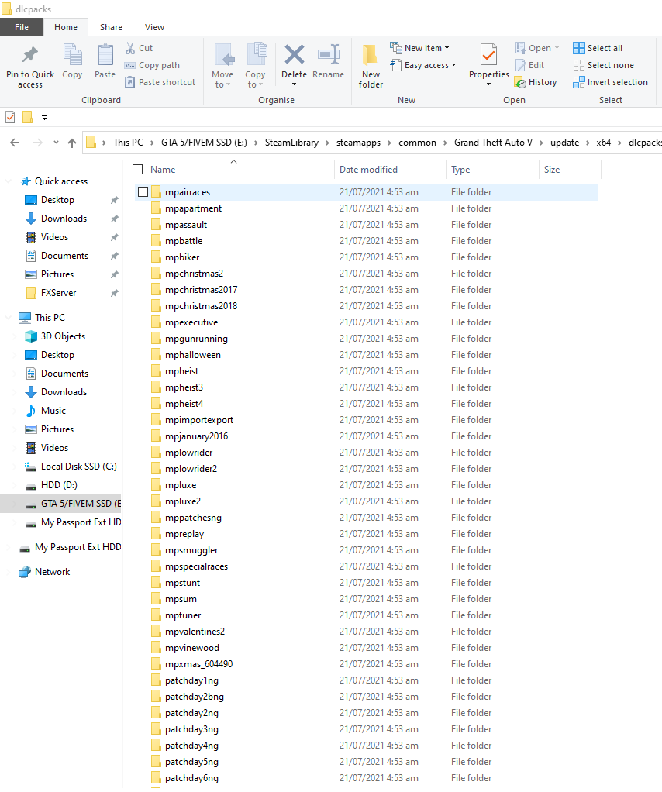Click Pin to Quick access icon

click(x=29, y=55)
